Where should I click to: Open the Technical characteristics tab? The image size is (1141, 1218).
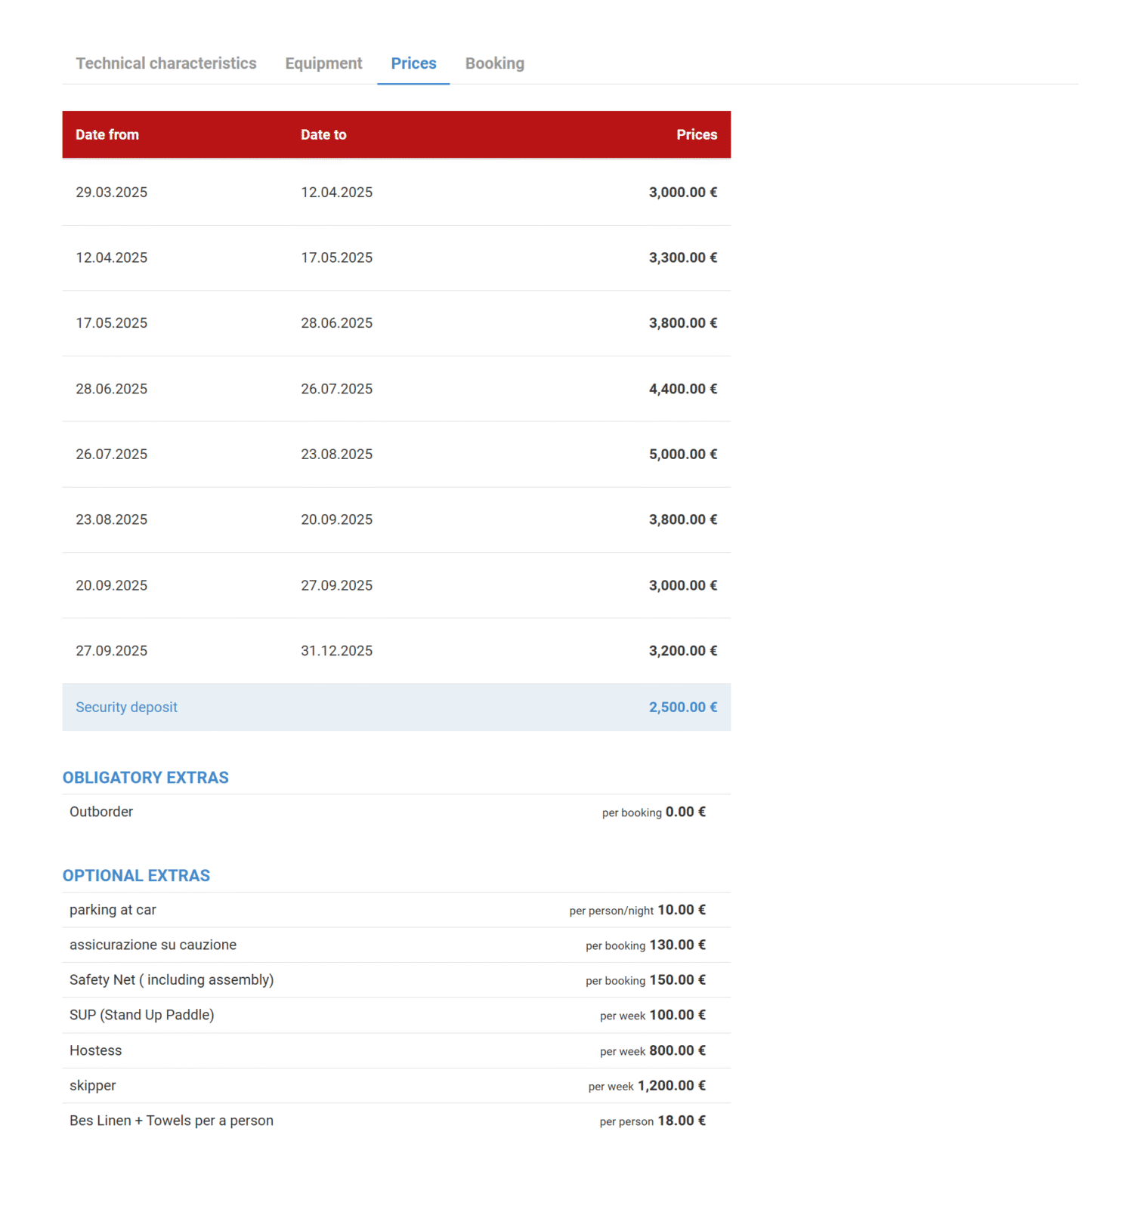(x=165, y=63)
